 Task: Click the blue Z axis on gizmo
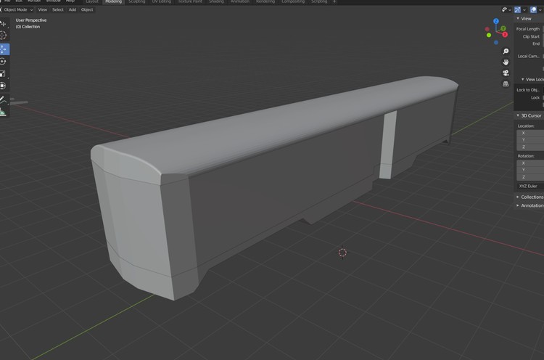pos(496,22)
